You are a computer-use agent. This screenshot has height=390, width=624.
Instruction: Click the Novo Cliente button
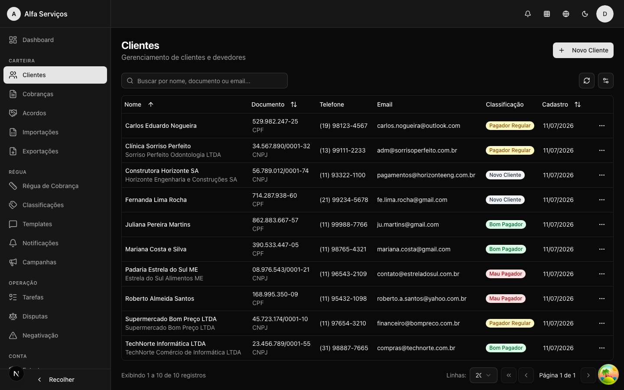click(583, 50)
